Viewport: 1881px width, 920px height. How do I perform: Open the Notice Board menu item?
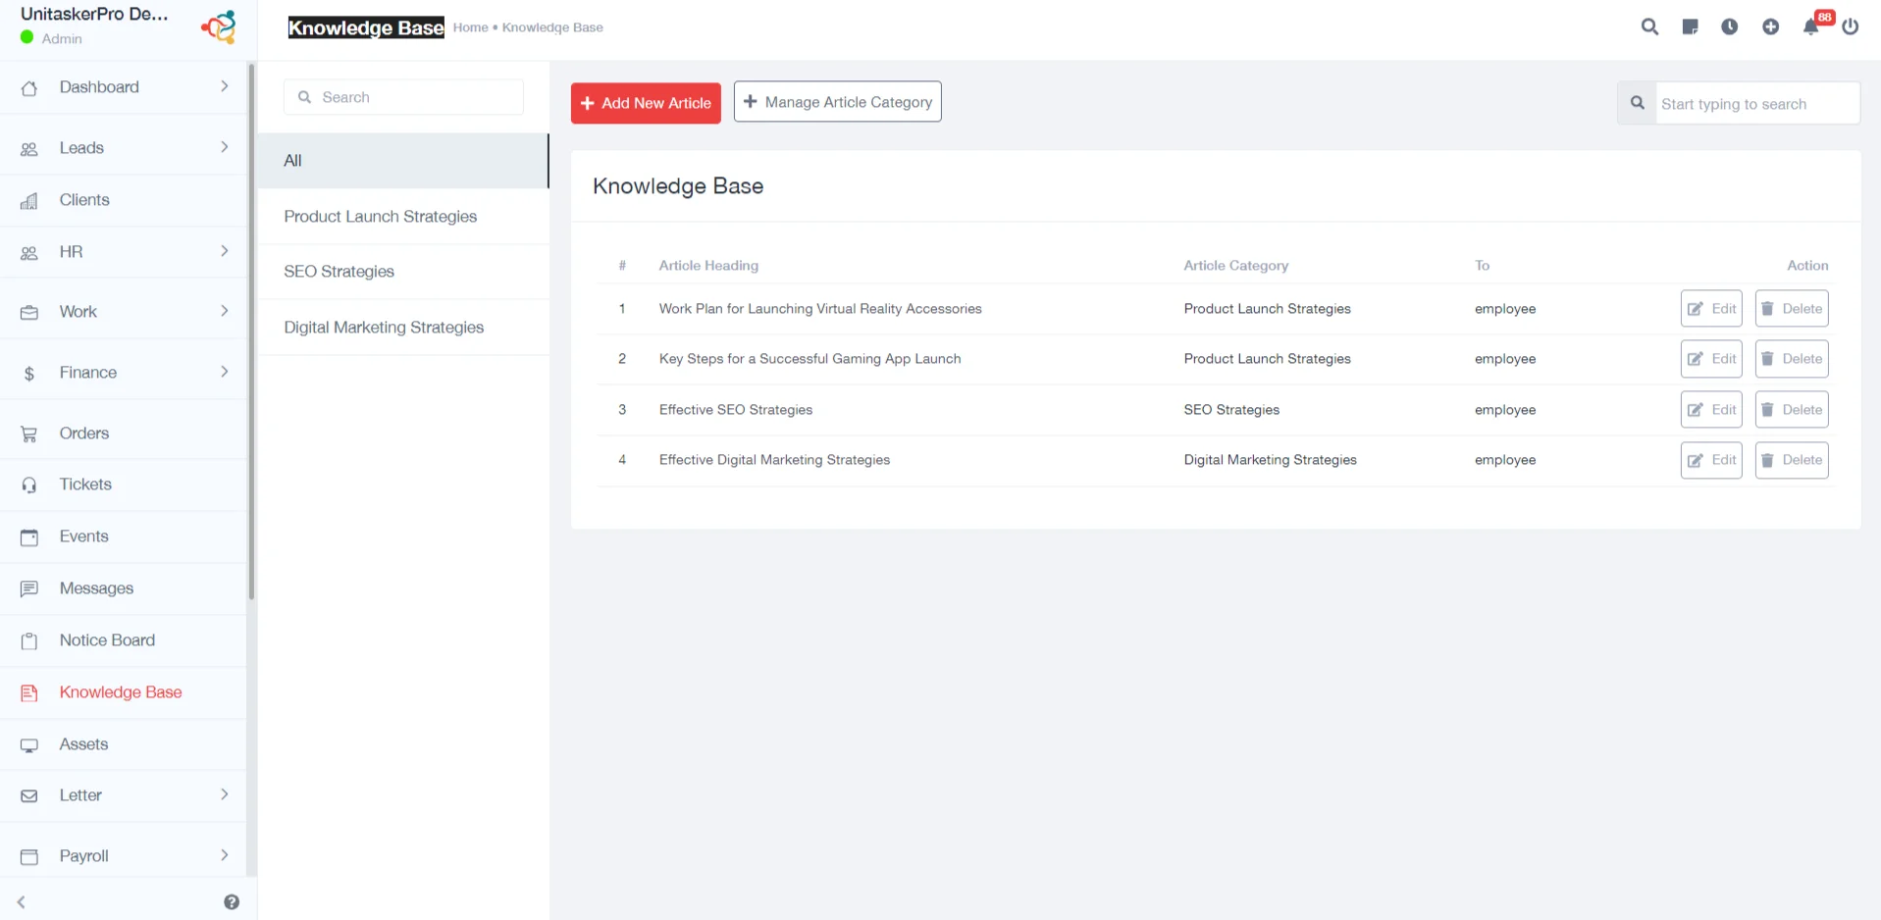[124, 640]
